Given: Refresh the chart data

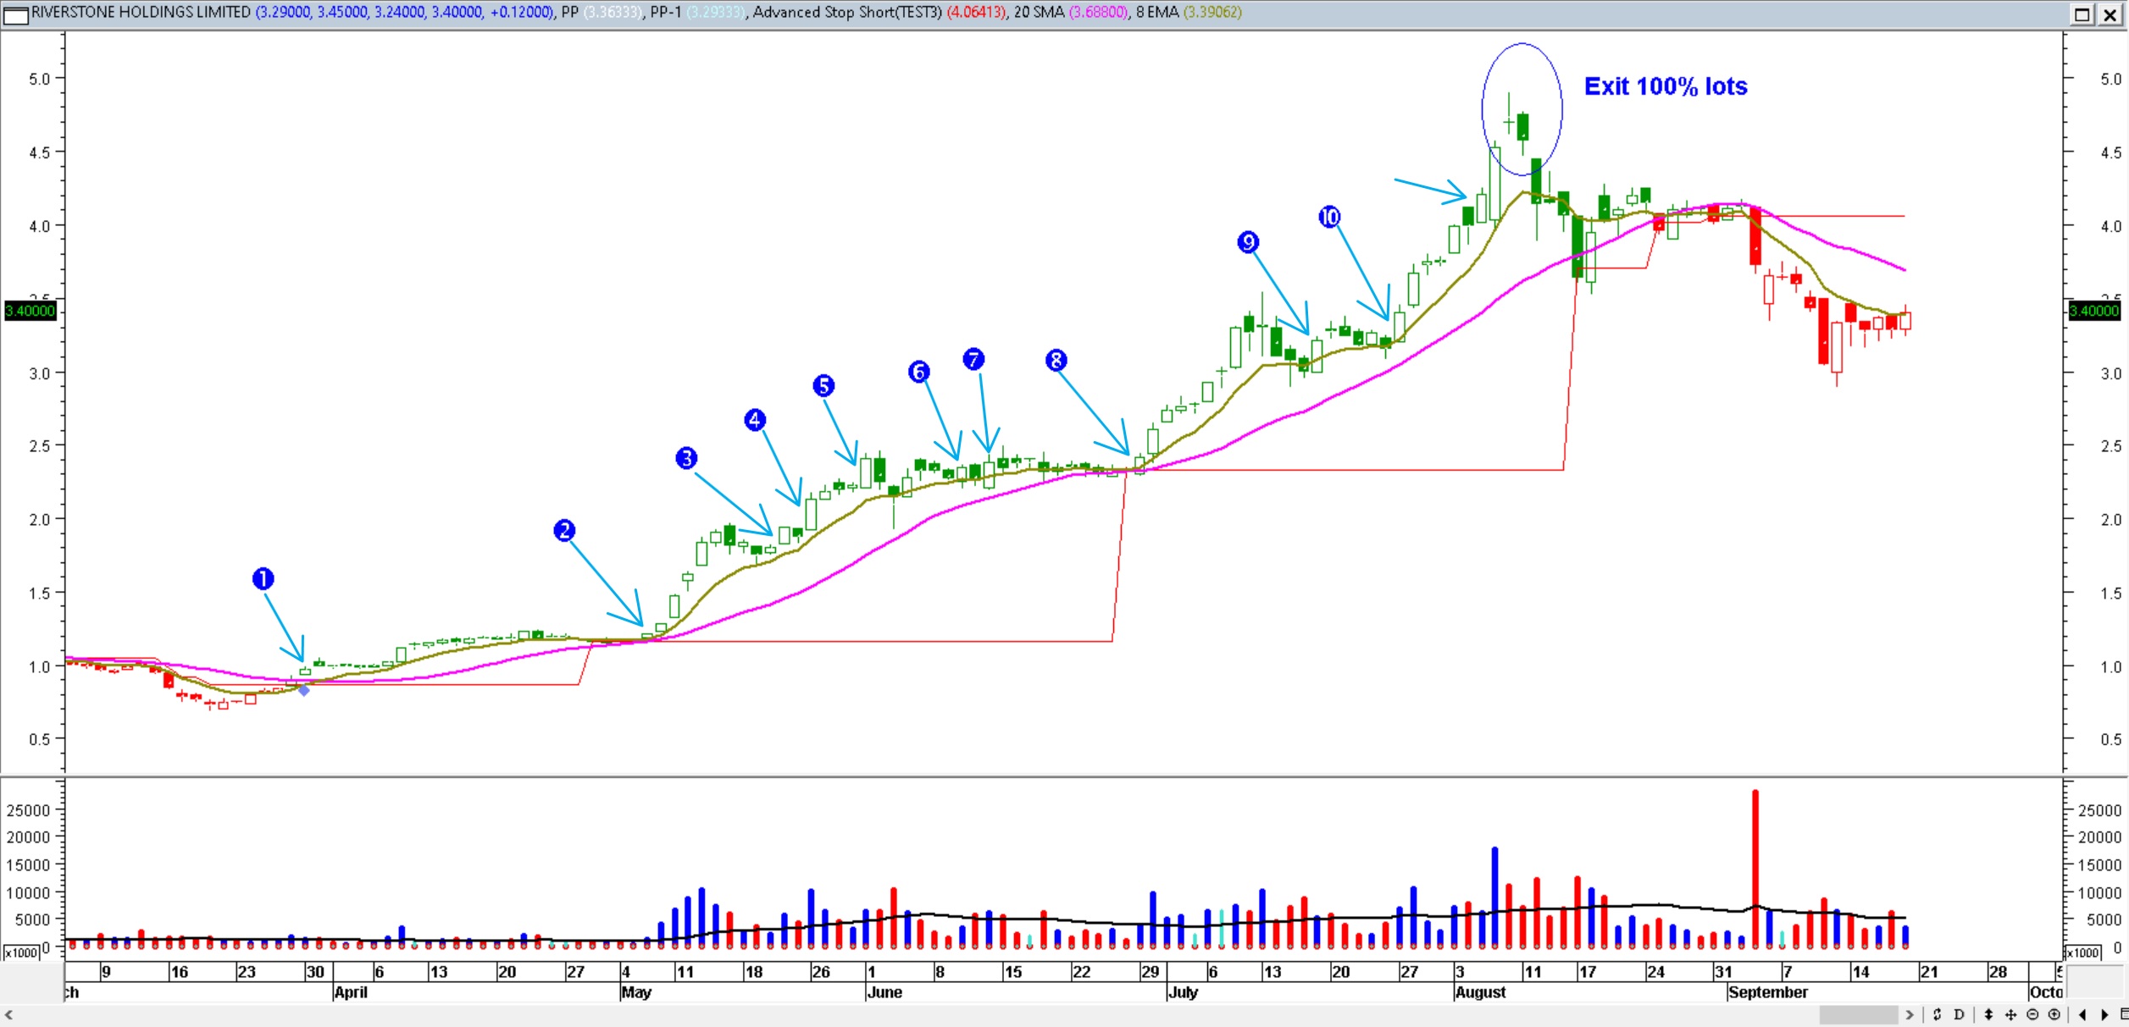Looking at the screenshot, I should 1938,1014.
